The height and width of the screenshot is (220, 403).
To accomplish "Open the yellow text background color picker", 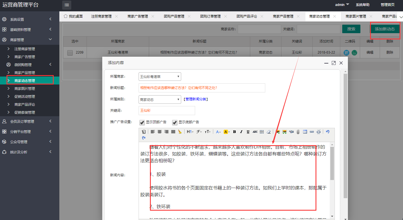I will (x=227, y=132).
